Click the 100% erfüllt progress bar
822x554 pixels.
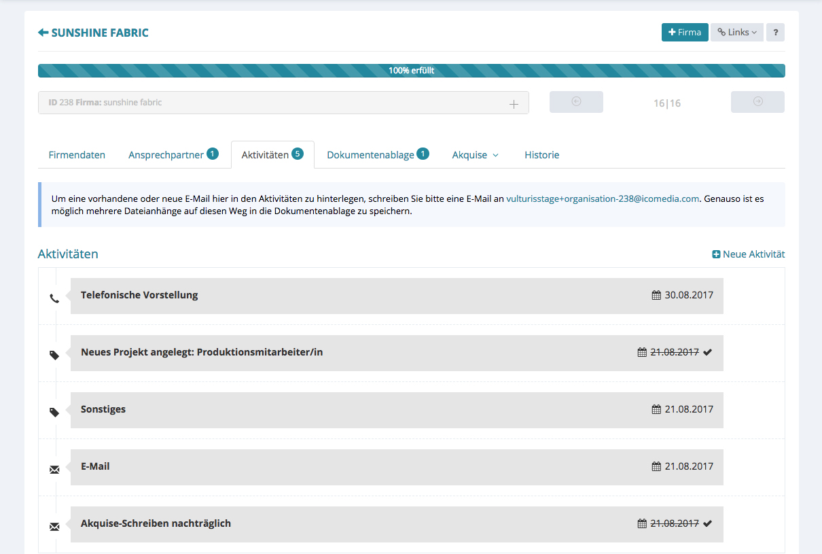click(411, 71)
